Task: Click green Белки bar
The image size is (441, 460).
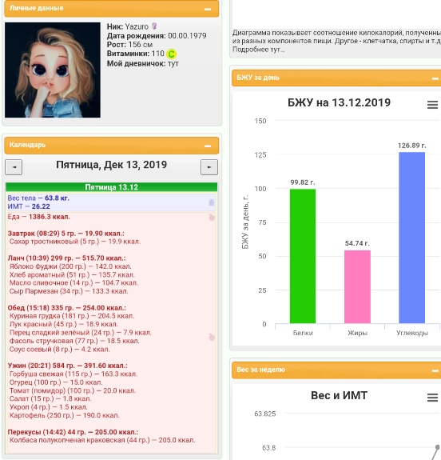Action: pos(303,256)
